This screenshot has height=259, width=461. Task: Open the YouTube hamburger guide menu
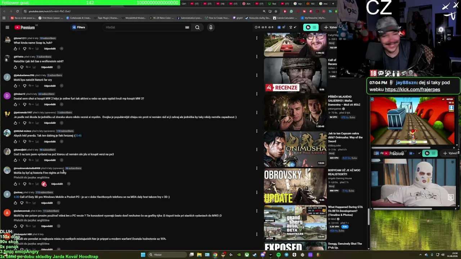pos(7,27)
